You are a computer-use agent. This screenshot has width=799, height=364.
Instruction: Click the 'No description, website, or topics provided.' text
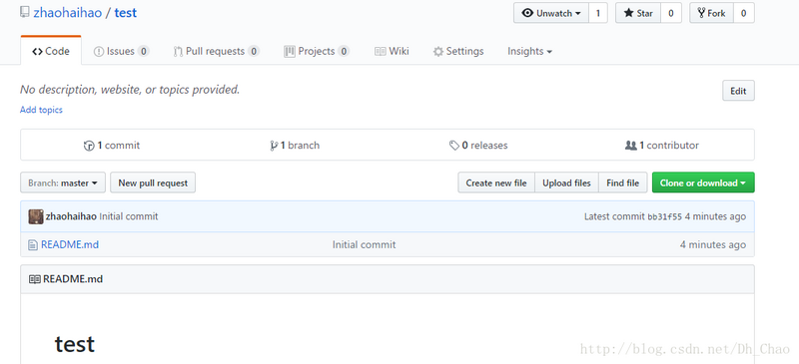(130, 90)
